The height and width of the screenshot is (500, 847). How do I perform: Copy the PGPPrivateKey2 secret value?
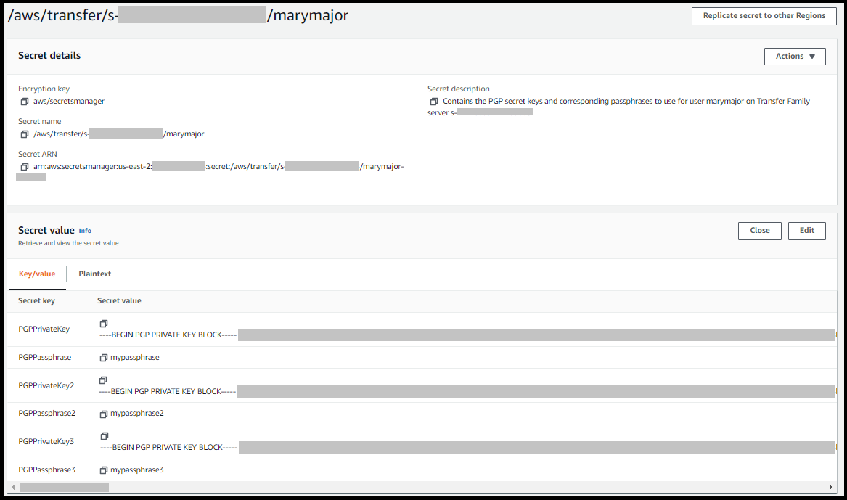click(x=103, y=380)
